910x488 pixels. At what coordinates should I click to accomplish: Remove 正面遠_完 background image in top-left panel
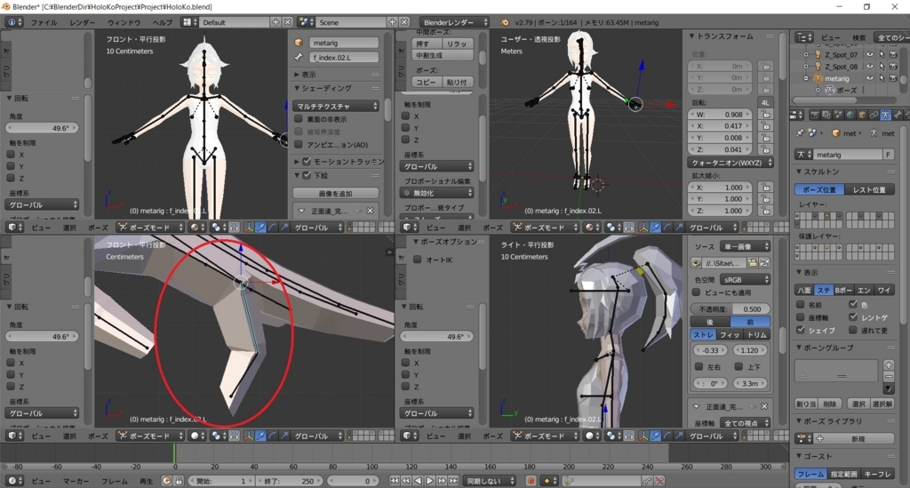click(371, 211)
